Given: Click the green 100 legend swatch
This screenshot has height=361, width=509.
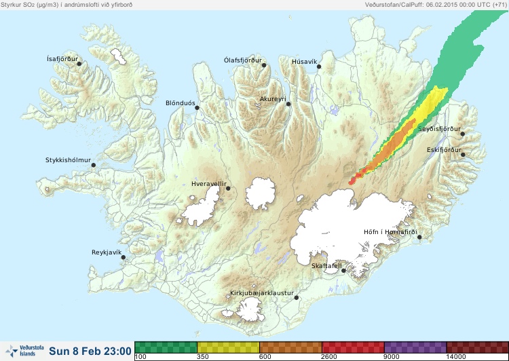Looking at the screenshot, I should (x=166, y=347).
